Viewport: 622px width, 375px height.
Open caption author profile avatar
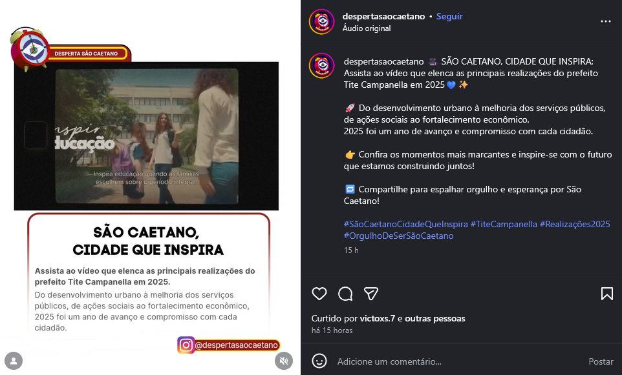322,65
